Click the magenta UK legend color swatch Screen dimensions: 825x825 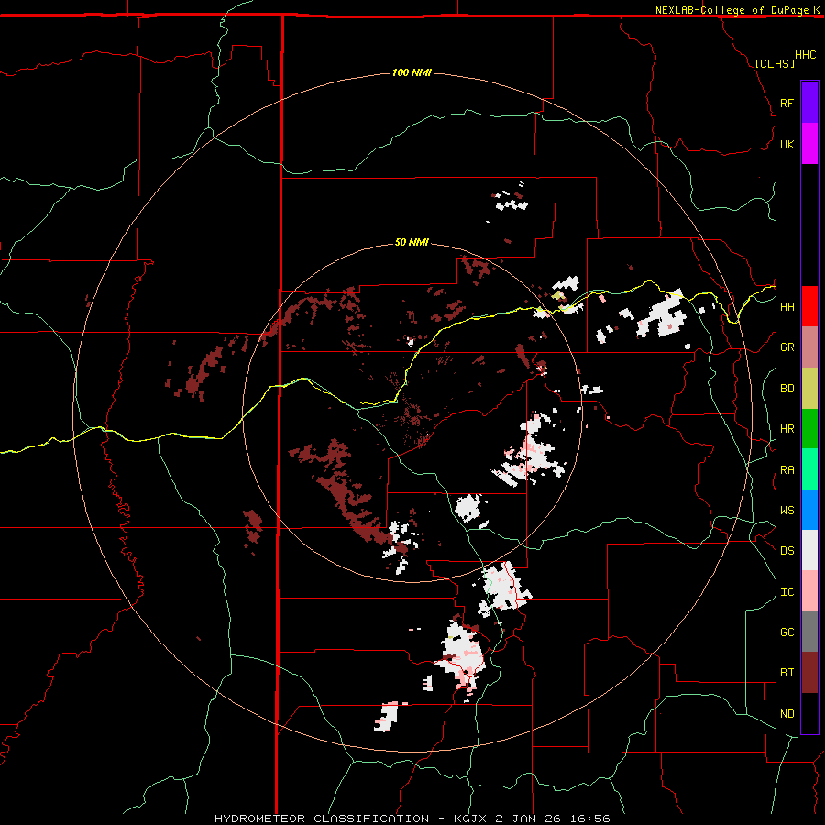point(809,144)
